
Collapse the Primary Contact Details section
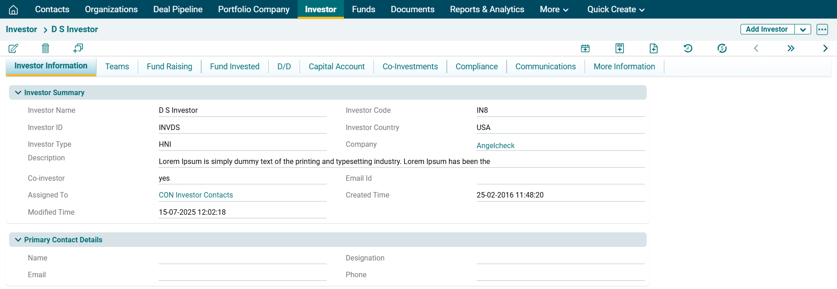pos(18,240)
